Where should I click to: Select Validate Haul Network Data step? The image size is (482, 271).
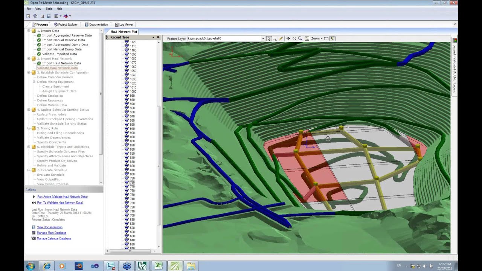coord(57,68)
